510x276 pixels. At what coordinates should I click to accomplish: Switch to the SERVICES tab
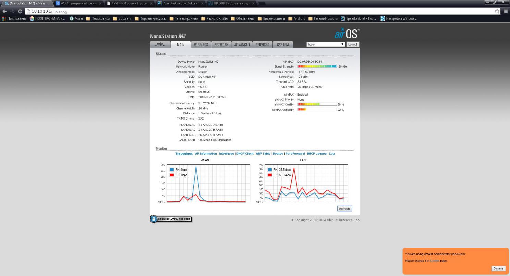(262, 45)
